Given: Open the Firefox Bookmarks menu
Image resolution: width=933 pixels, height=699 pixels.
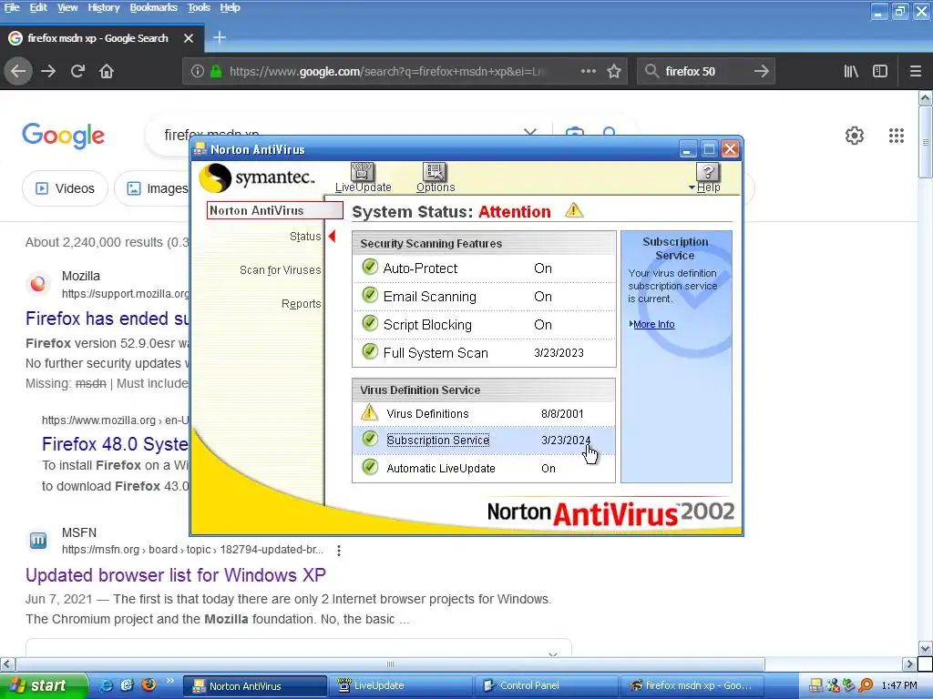Looking at the screenshot, I should pyautogui.click(x=153, y=7).
